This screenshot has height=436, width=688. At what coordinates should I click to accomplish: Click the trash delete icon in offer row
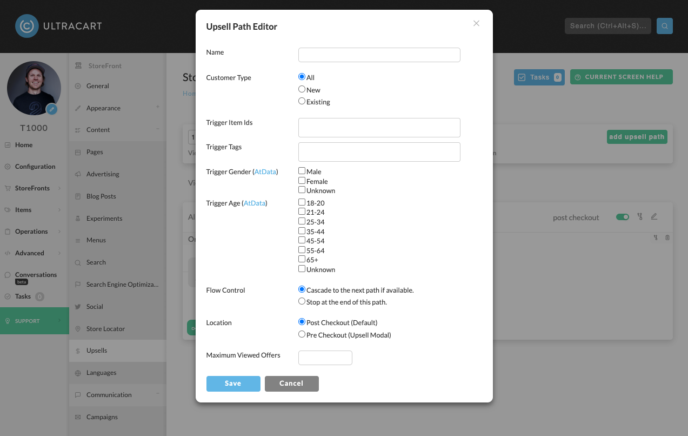pyautogui.click(x=667, y=237)
